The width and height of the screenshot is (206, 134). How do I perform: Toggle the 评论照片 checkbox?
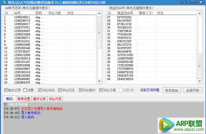[81, 90]
